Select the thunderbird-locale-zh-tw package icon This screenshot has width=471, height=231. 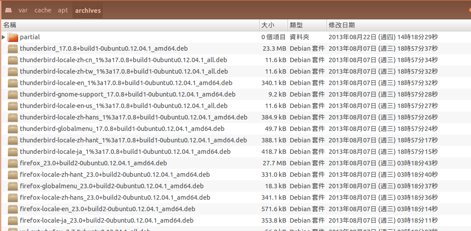13,71
